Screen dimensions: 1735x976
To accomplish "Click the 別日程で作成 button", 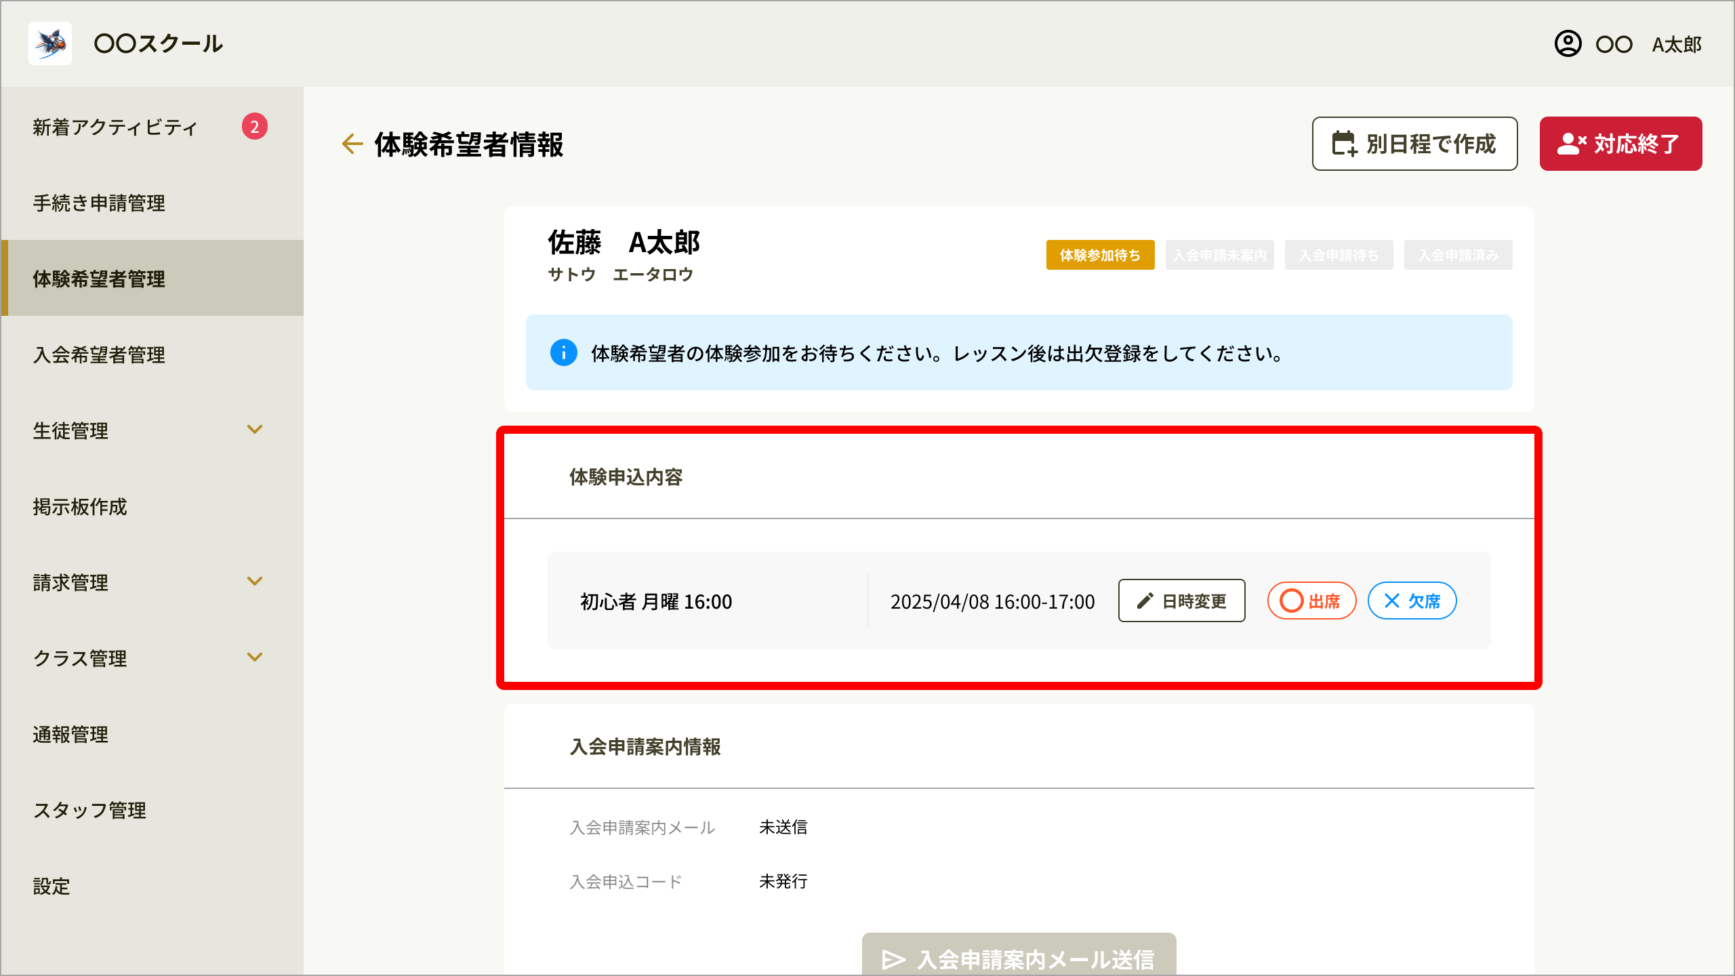I will pos(1414,144).
